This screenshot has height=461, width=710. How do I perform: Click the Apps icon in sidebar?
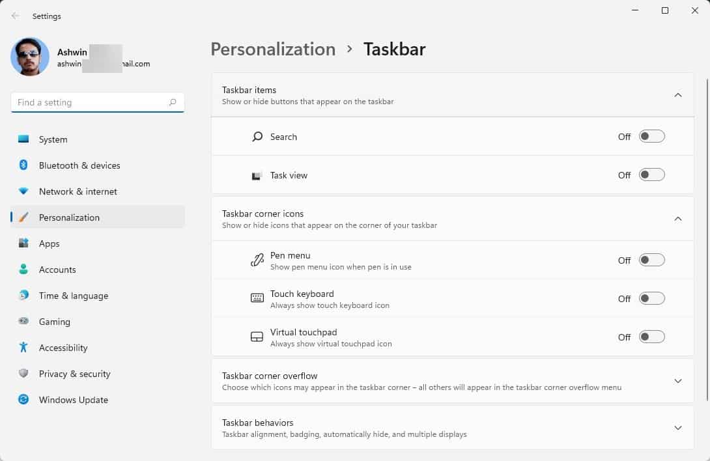24,244
